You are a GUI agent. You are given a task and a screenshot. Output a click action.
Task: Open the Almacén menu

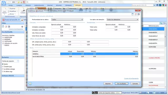pyautogui.click(x=28, y=5)
